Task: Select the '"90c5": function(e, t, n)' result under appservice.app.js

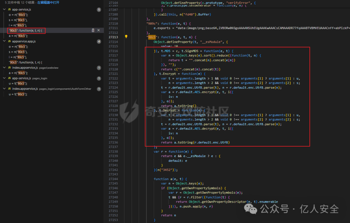Action: 26,62
